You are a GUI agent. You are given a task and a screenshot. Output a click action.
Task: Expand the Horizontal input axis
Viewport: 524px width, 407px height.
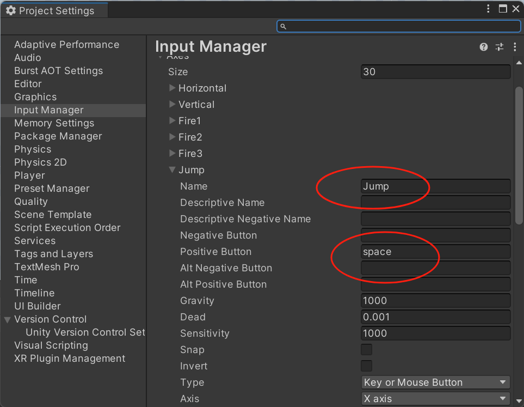tap(172, 88)
